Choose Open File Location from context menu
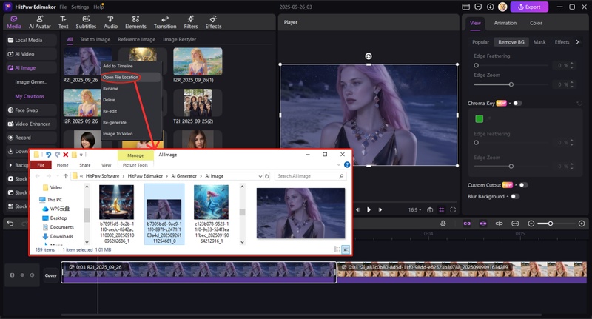 pyautogui.click(x=121, y=77)
